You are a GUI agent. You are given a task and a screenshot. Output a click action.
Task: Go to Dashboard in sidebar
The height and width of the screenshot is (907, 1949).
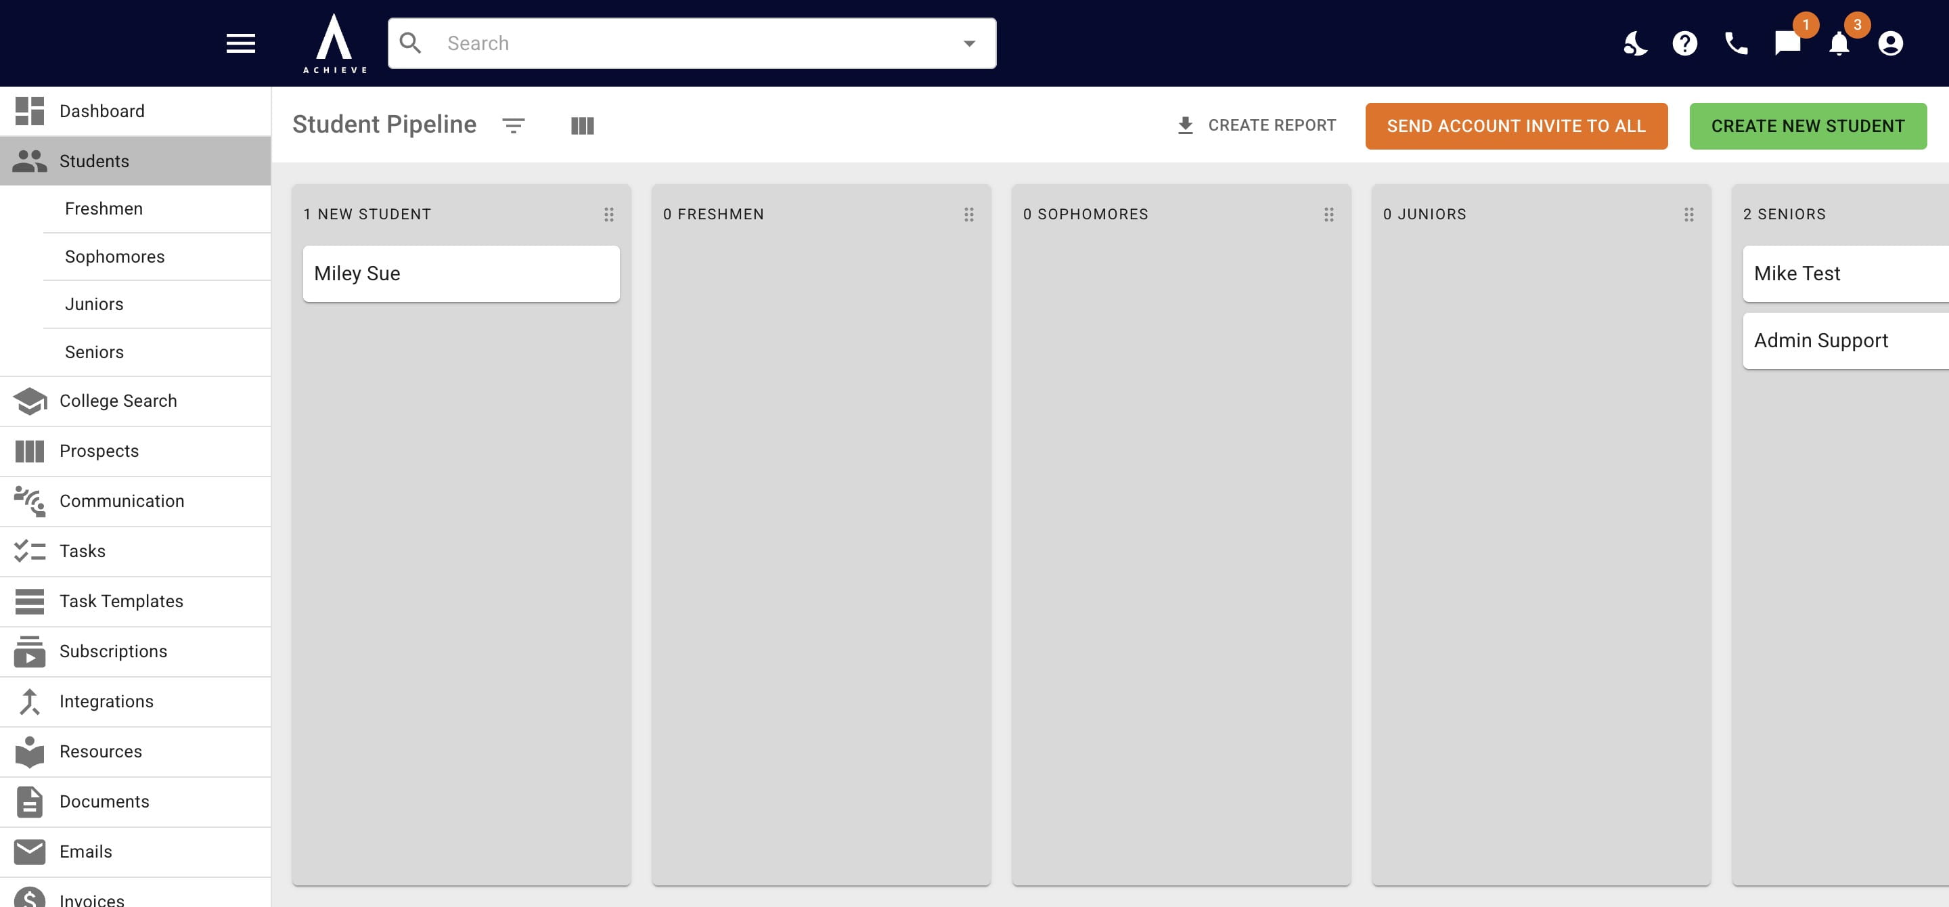pyautogui.click(x=135, y=111)
